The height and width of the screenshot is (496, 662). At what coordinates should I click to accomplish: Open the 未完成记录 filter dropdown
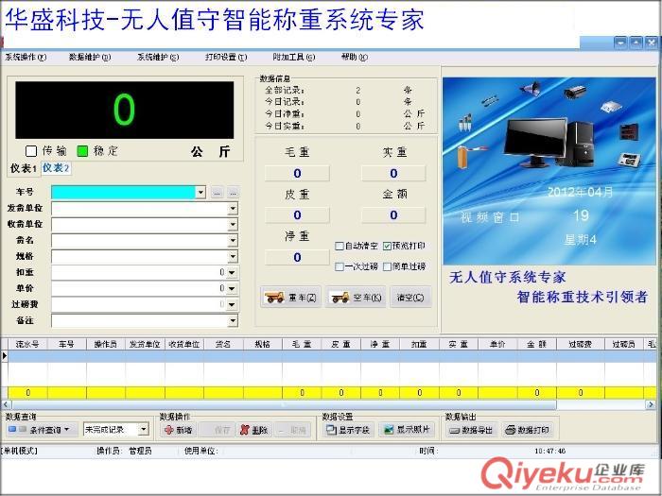point(144,429)
